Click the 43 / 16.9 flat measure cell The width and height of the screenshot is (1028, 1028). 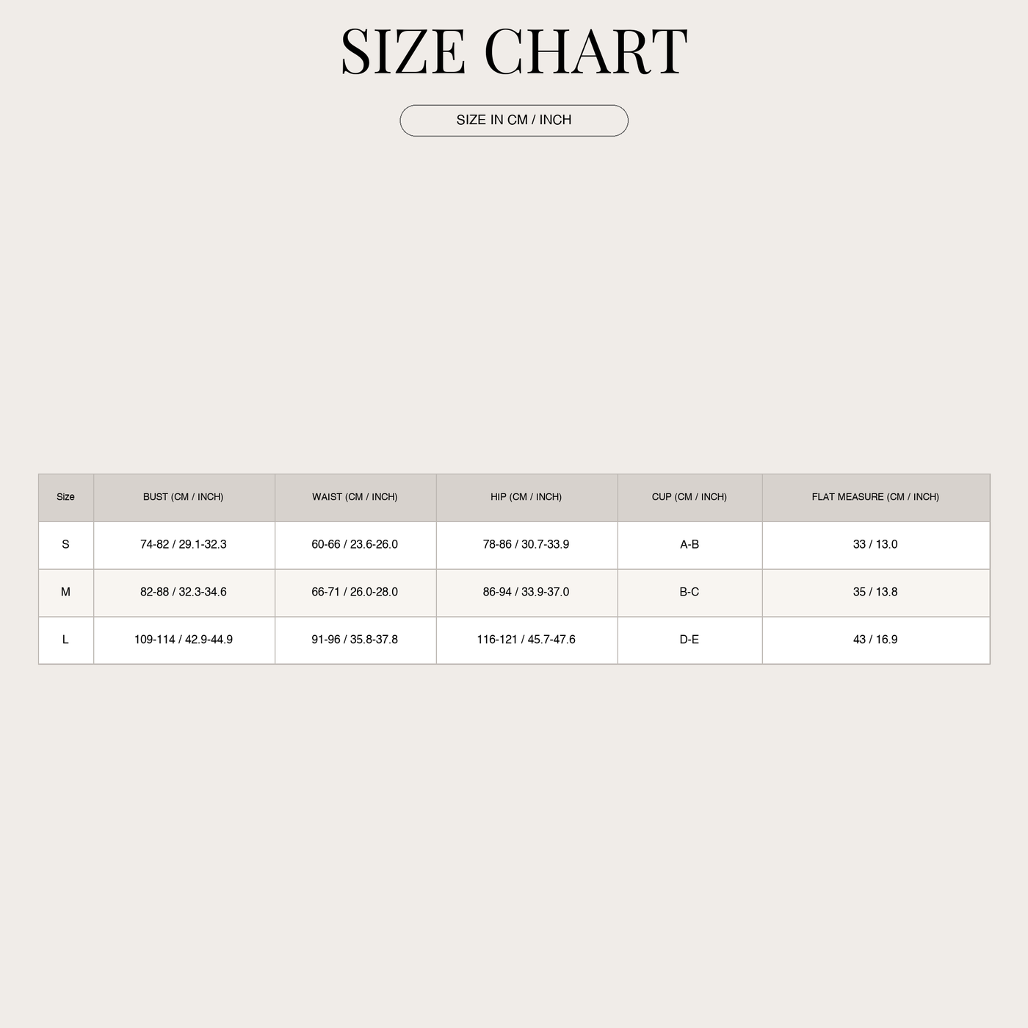(x=876, y=640)
